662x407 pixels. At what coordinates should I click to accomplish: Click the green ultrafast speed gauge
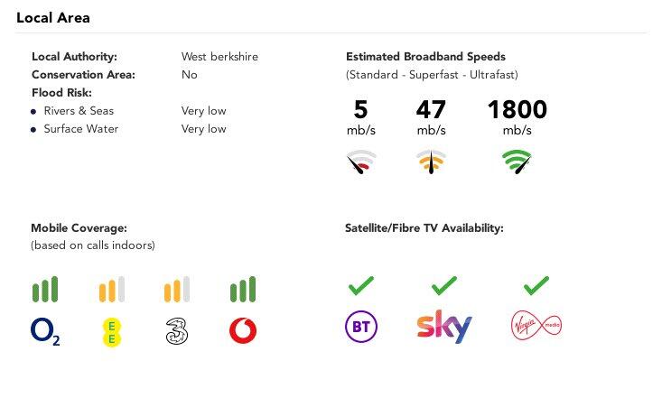click(x=517, y=162)
